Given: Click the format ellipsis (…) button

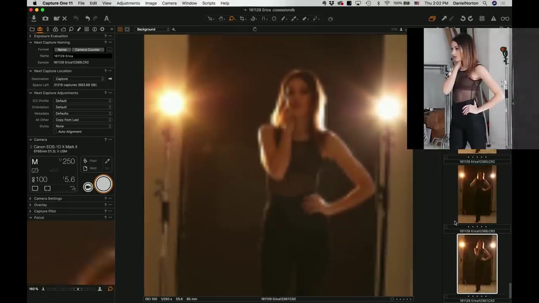Looking at the screenshot, I should point(109,50).
